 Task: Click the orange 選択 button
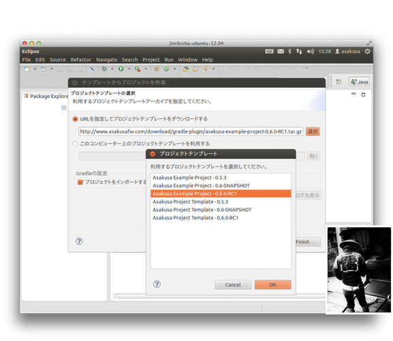(313, 131)
